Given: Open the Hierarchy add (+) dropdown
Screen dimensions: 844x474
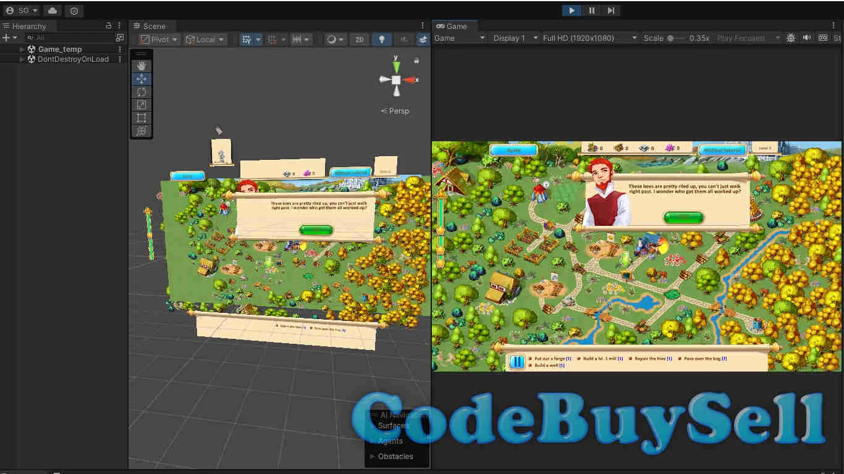Looking at the screenshot, I should (10, 38).
